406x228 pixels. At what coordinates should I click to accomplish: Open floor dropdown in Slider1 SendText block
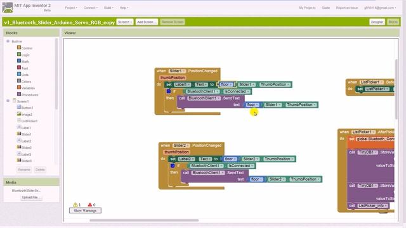pos(252,104)
